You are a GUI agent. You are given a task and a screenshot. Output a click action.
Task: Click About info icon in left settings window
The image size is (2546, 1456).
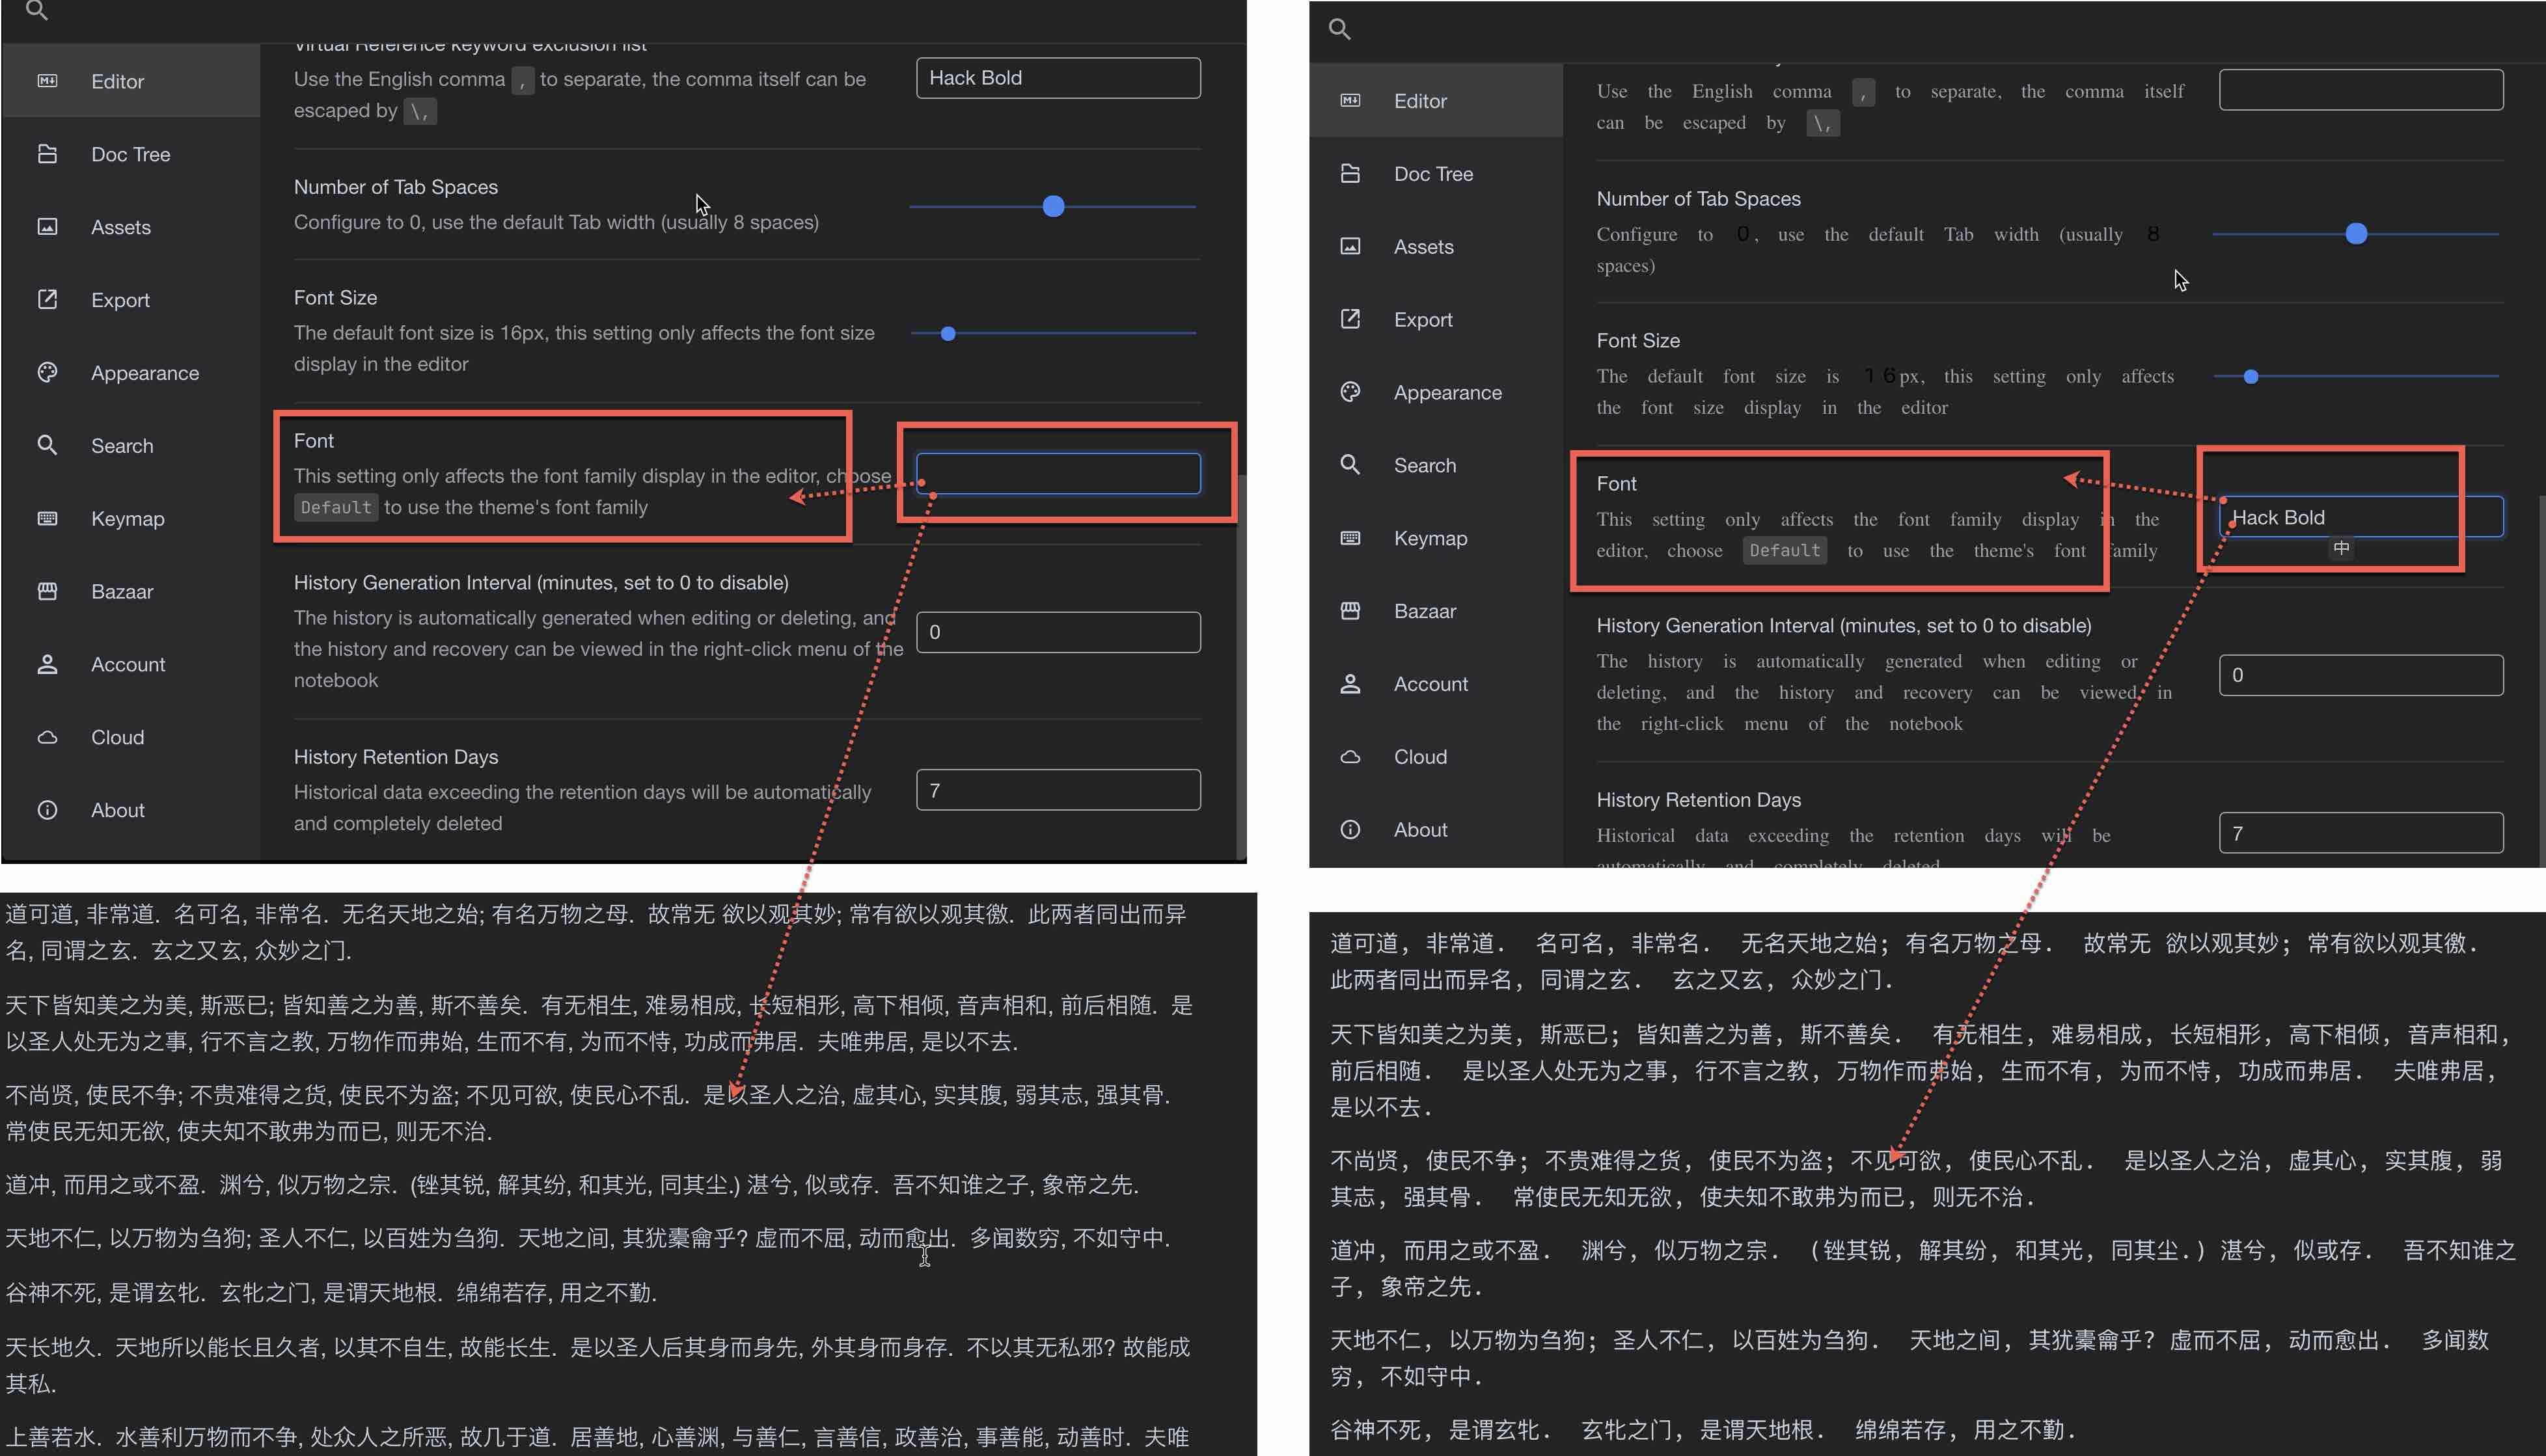point(47,810)
